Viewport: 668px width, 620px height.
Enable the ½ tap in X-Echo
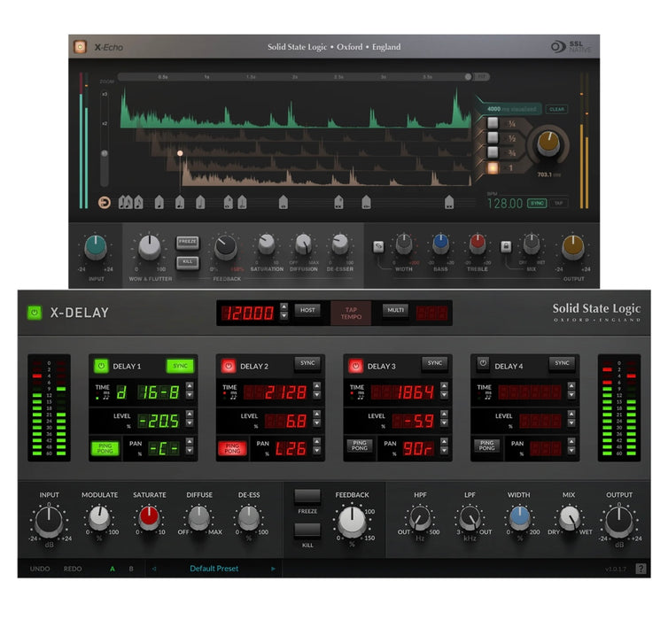point(493,137)
